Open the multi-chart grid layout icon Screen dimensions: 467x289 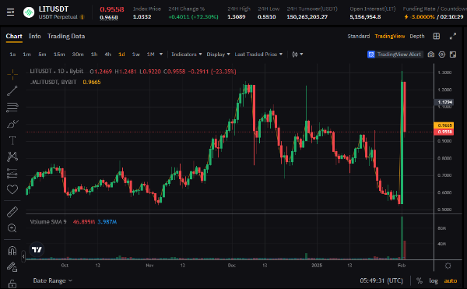(x=437, y=36)
